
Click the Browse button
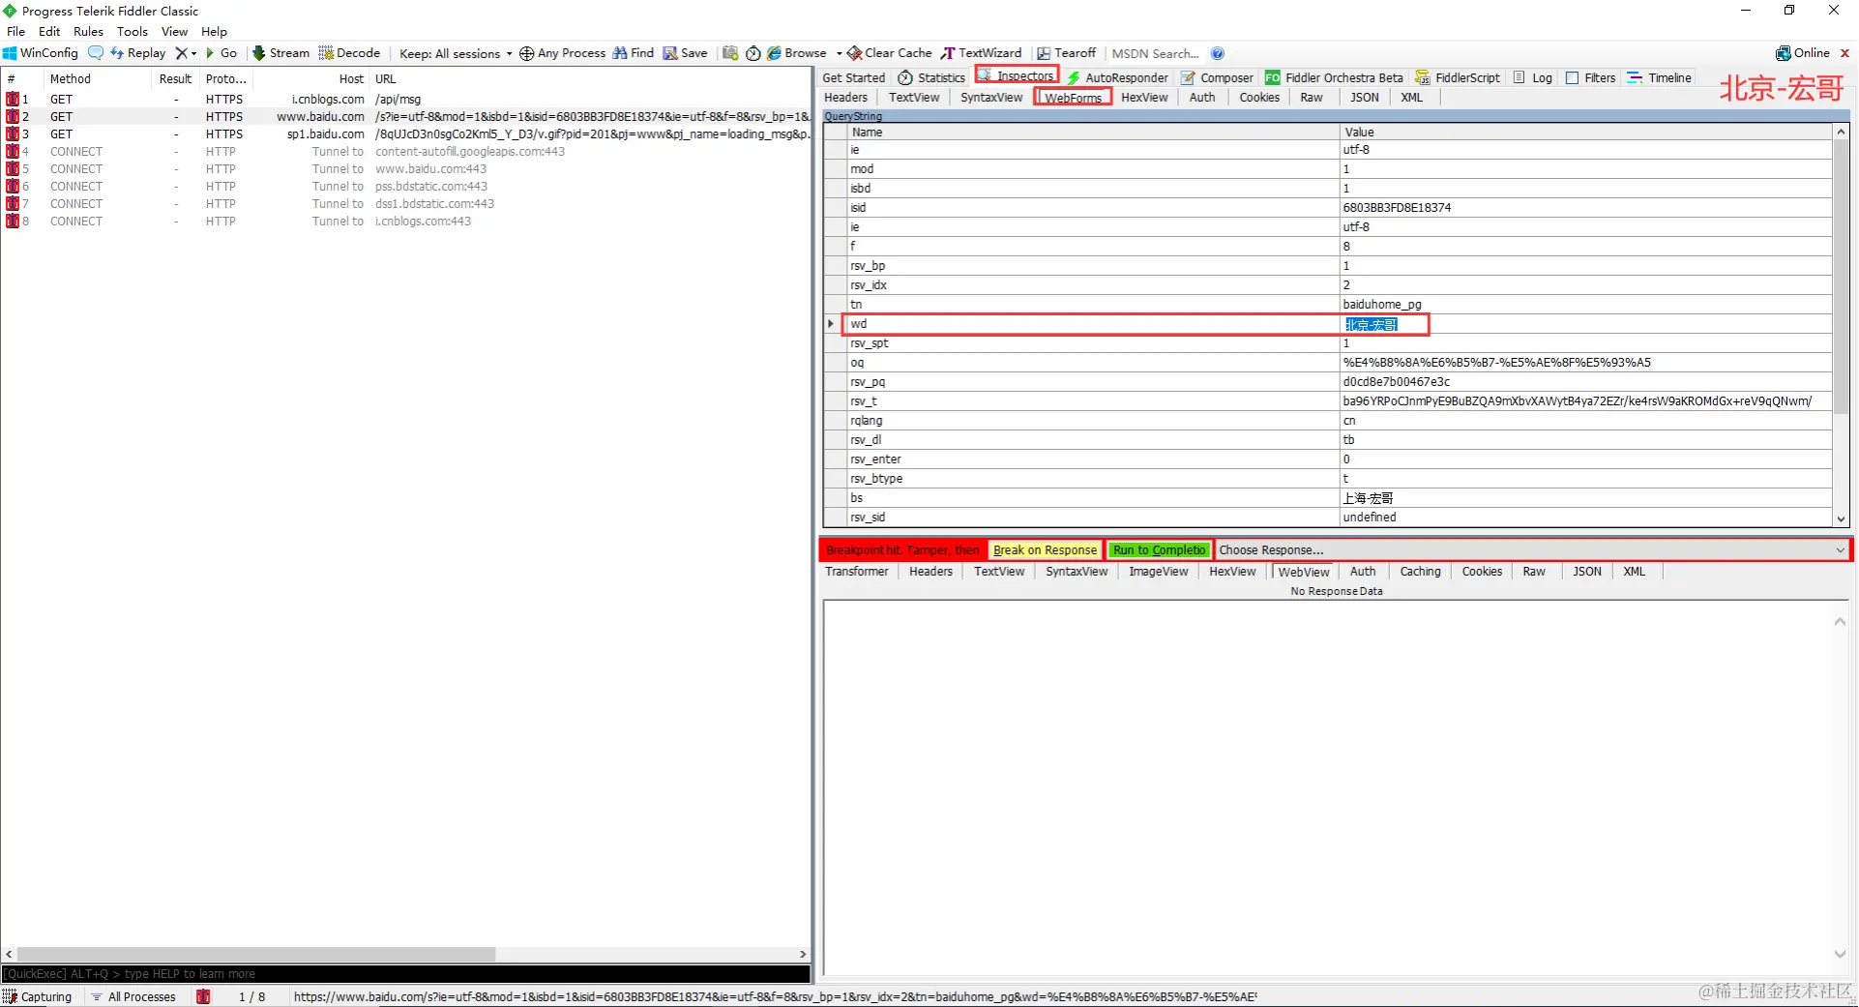click(x=797, y=53)
